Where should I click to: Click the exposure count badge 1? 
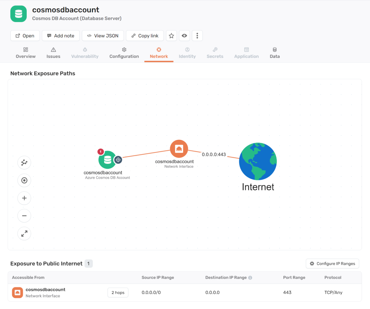click(x=88, y=264)
